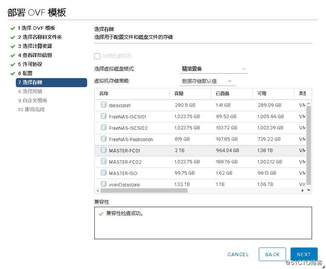The image size is (326, 269).
Task: Click the 964.04 GB provisioned cell
Action: [x=228, y=150]
